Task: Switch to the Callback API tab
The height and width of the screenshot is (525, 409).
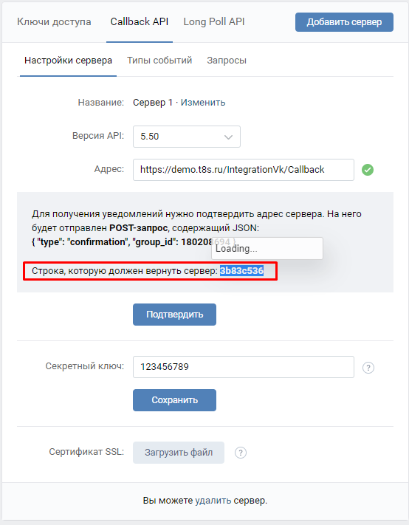Action: (140, 21)
